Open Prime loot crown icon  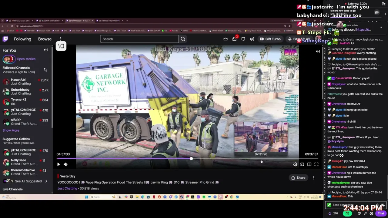click(226, 39)
